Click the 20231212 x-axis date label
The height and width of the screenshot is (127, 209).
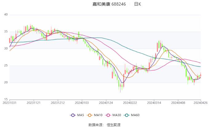(x=57, y=102)
